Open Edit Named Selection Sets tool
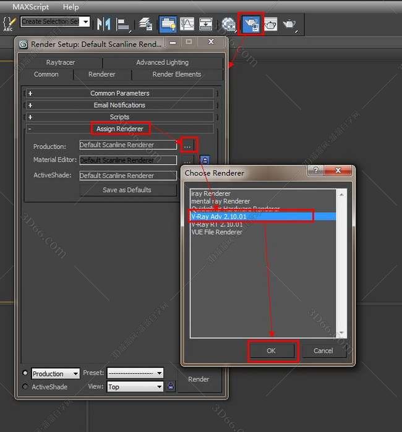 coord(9,23)
